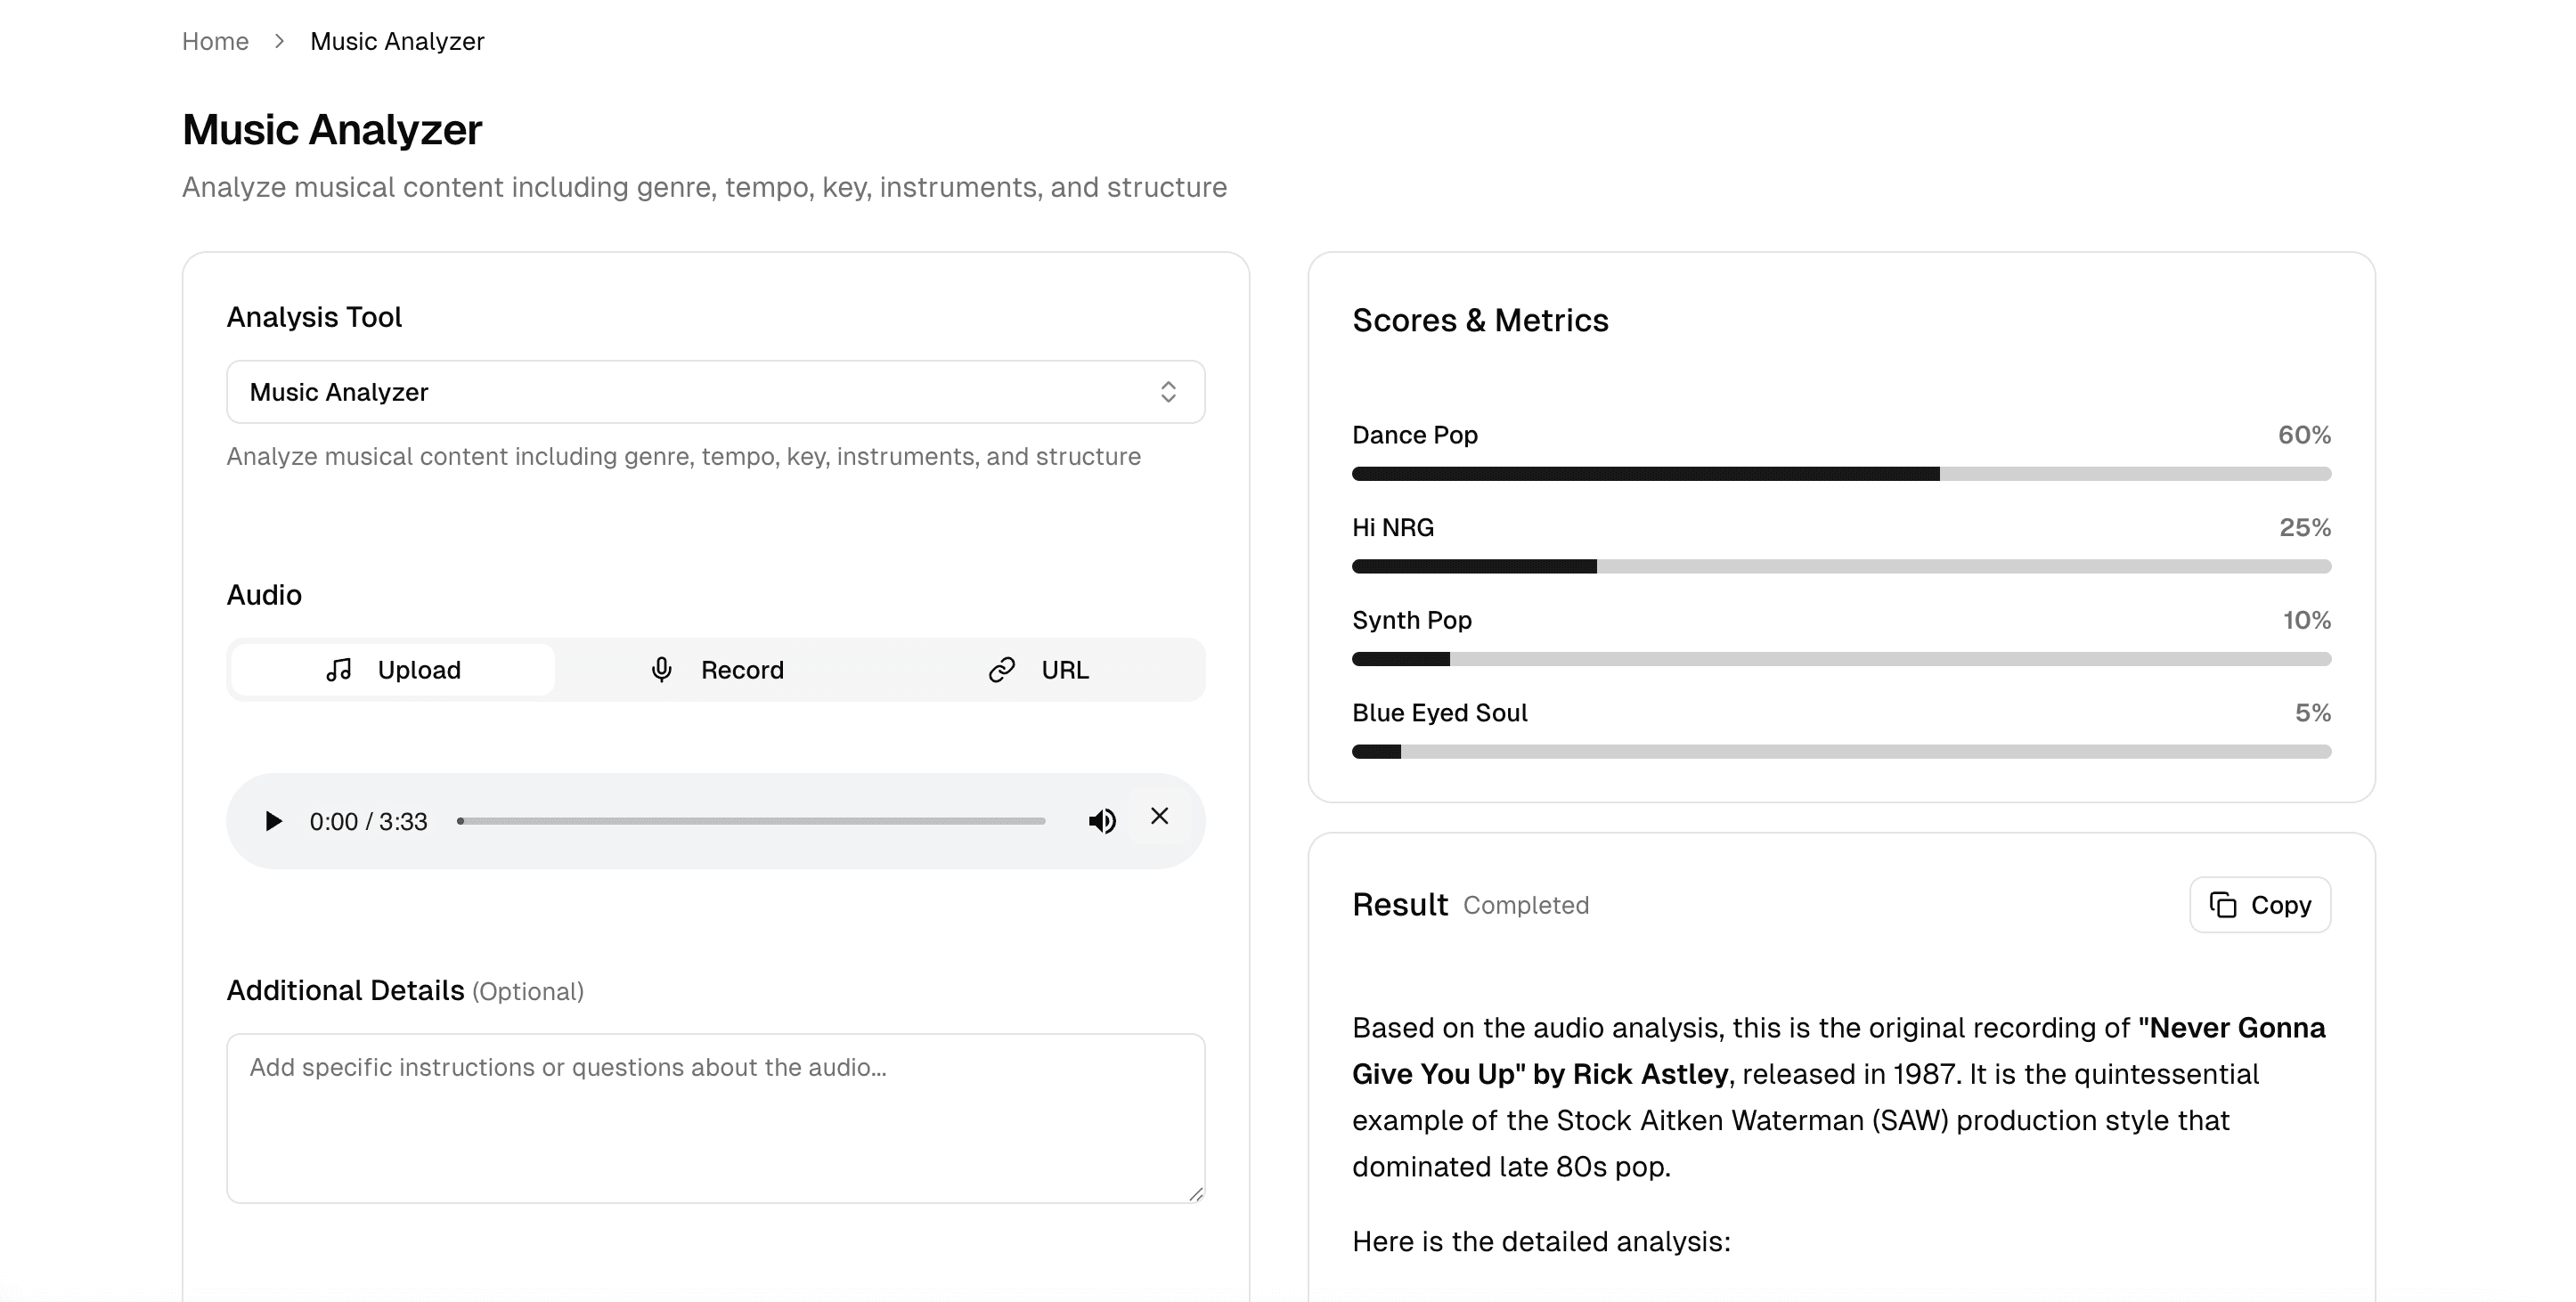
Task: Click the Hi NRG progress bar
Action: pyautogui.click(x=1840, y=565)
